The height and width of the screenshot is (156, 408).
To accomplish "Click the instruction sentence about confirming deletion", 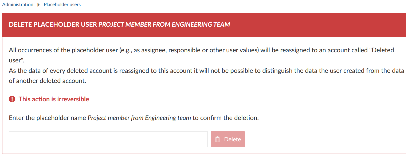I will 134,118.
